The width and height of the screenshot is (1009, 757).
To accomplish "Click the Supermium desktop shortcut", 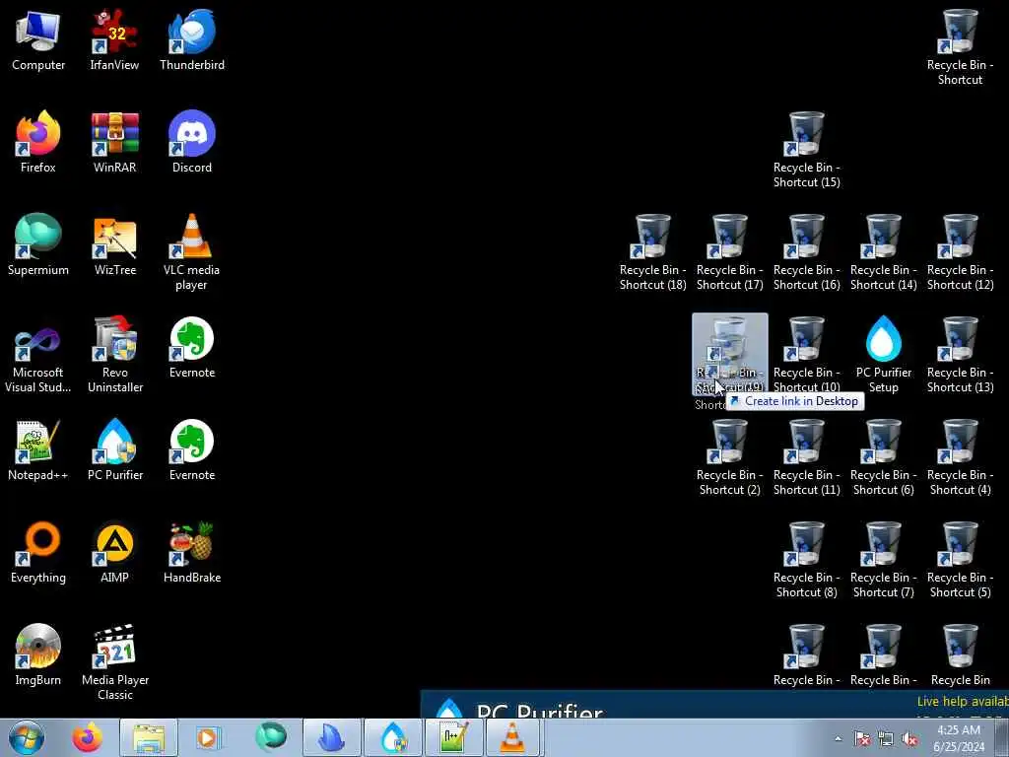I will tap(38, 244).
